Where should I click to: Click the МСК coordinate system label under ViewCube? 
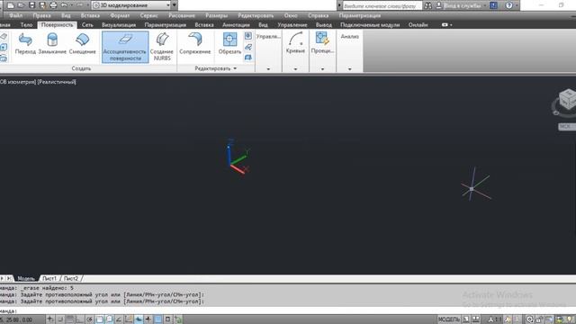coord(566,126)
